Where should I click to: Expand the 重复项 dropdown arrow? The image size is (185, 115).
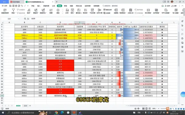[x=38, y=13]
